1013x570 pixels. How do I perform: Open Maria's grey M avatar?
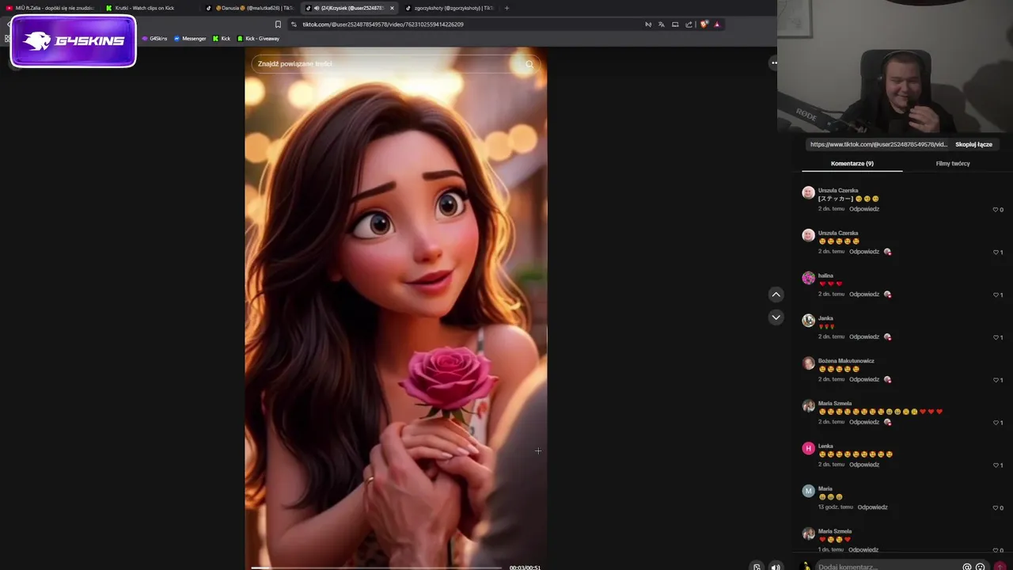click(808, 491)
